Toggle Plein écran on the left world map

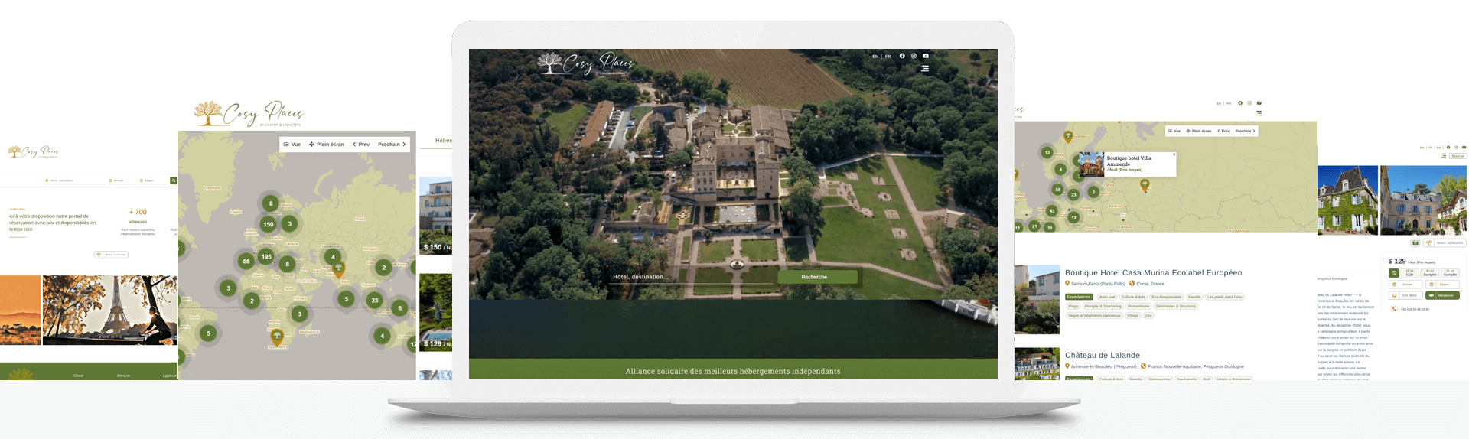tap(327, 145)
